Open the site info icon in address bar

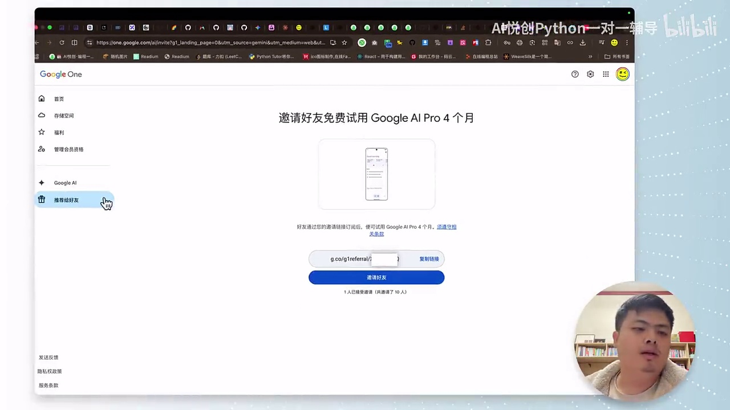[89, 42]
